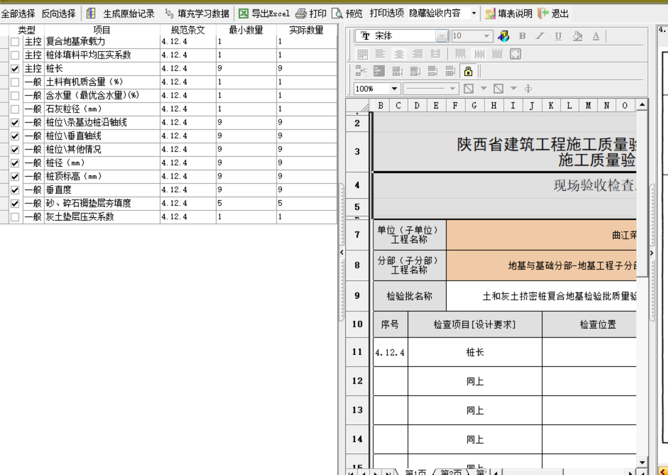Image resolution: width=668 pixels, height=475 pixels.
Task: Check the 复合地基承载力 checkbox
Action: coord(15,42)
